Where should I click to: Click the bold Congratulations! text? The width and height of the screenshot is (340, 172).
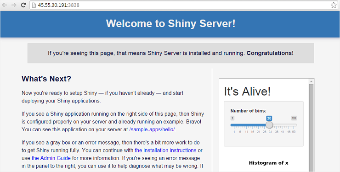click(270, 53)
